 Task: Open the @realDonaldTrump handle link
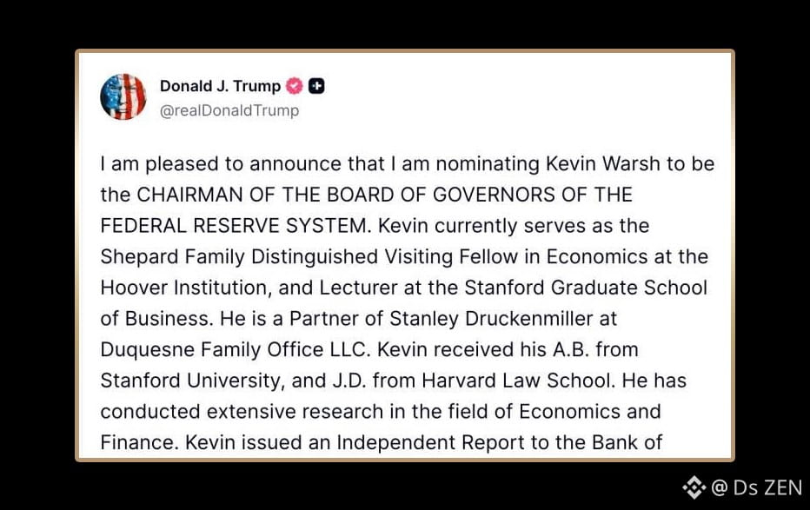tap(229, 110)
